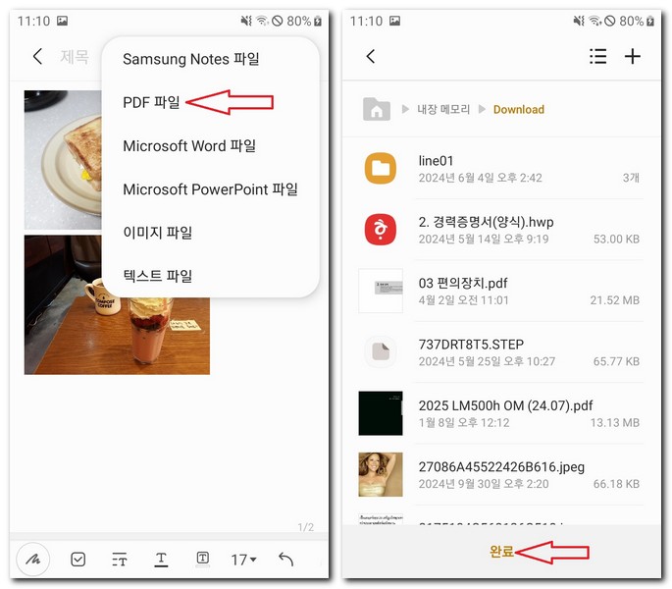The height and width of the screenshot is (589, 672).
Task: Select Download breadcrumb
Action: (519, 109)
